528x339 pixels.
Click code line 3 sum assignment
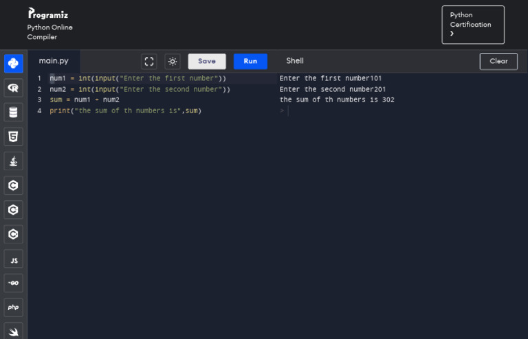[x=85, y=100]
